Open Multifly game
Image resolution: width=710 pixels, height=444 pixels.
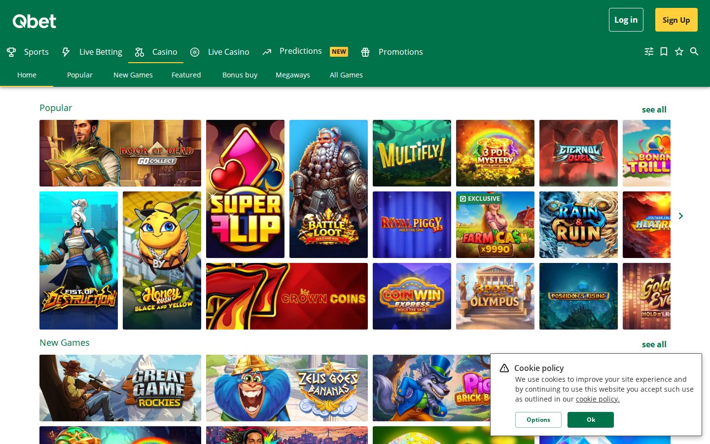coord(412,153)
